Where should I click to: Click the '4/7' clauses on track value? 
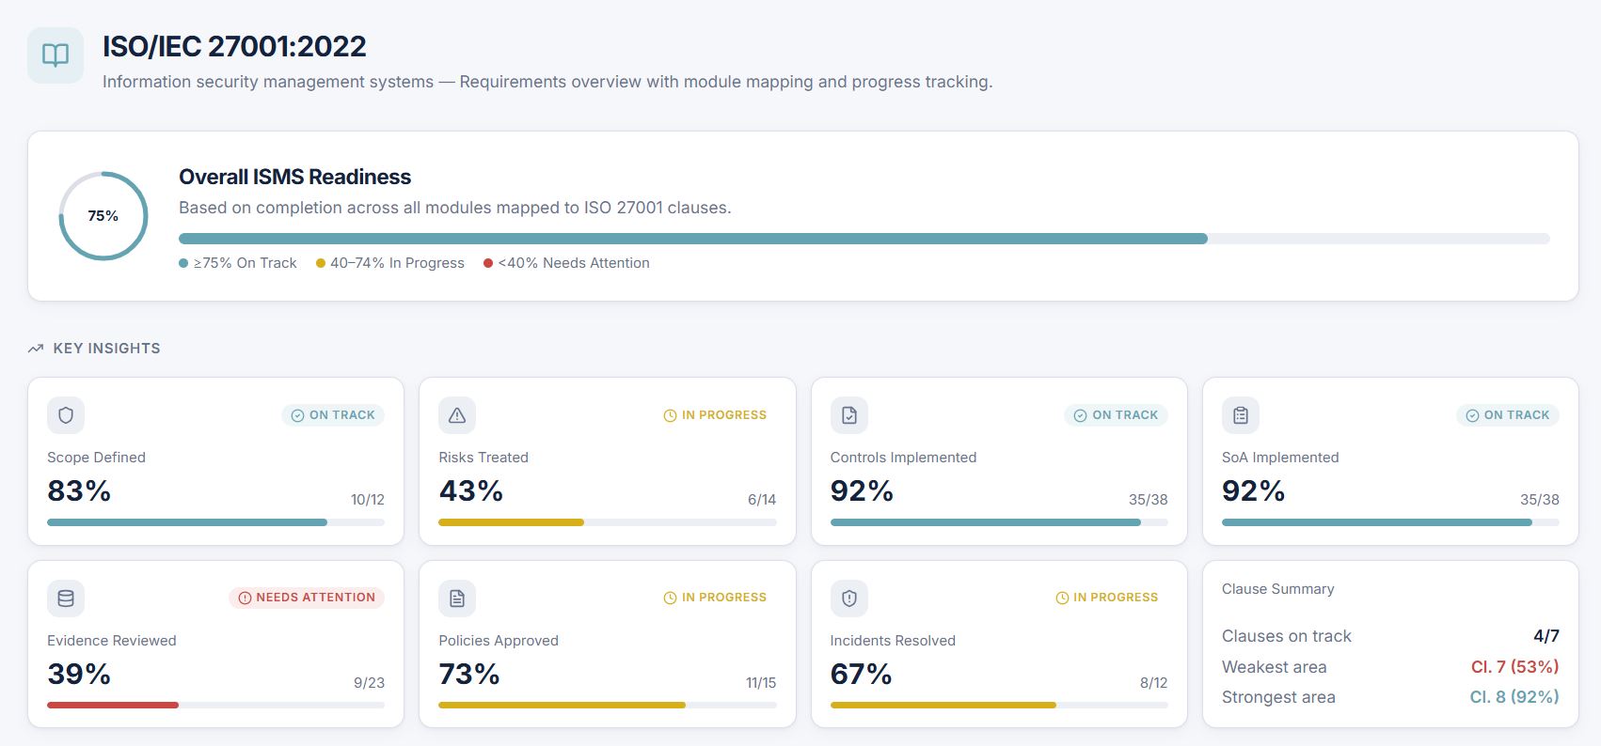click(1546, 636)
